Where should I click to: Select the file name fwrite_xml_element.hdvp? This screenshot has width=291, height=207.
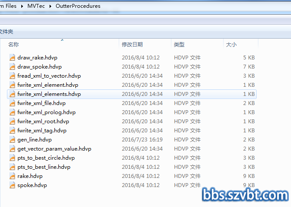pyautogui.click(x=48, y=85)
